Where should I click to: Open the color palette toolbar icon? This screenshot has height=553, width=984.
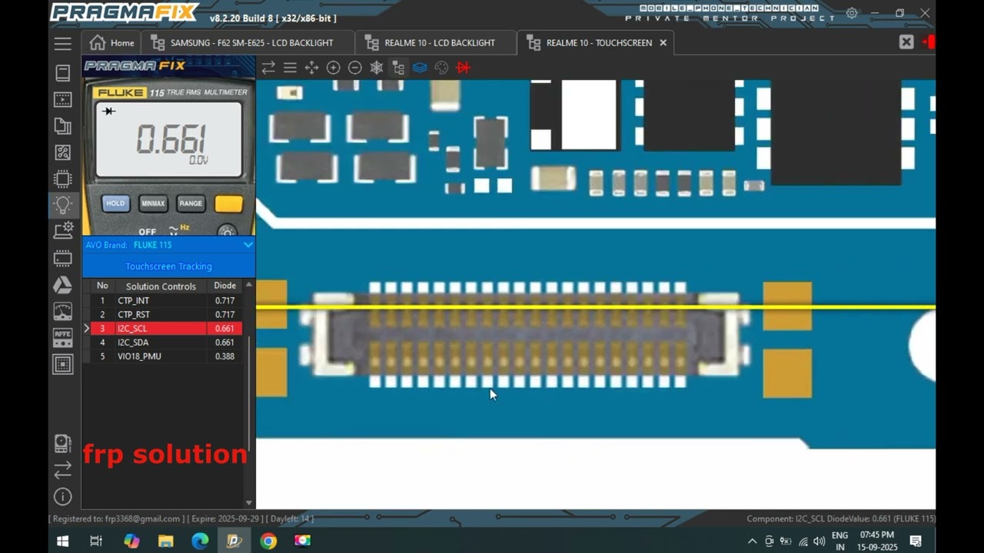tap(441, 68)
